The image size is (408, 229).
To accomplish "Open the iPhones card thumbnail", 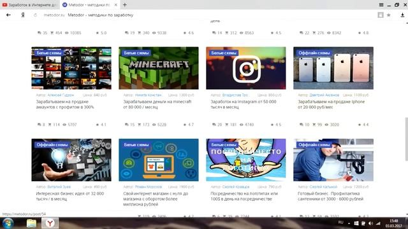I will (333, 68).
